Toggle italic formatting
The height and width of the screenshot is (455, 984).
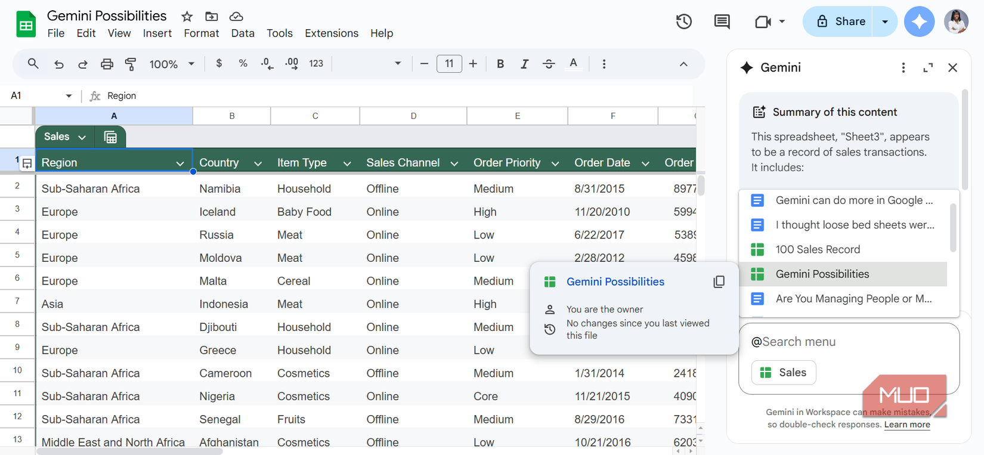point(524,64)
